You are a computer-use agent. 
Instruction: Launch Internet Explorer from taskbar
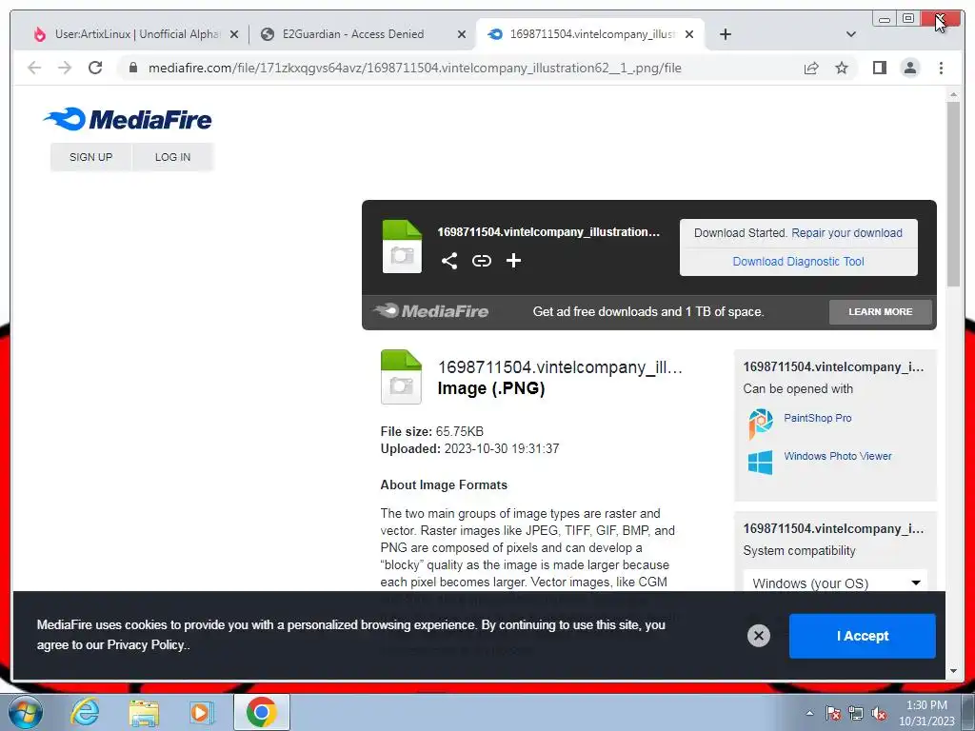coord(85,712)
